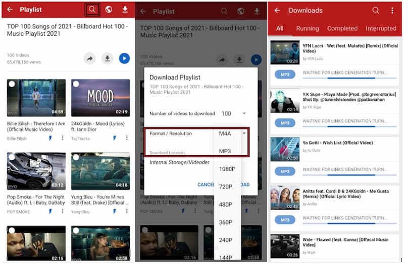Screen dimensions: 404x264
Task: Open search in the left Playlist header
Action: [92, 10]
